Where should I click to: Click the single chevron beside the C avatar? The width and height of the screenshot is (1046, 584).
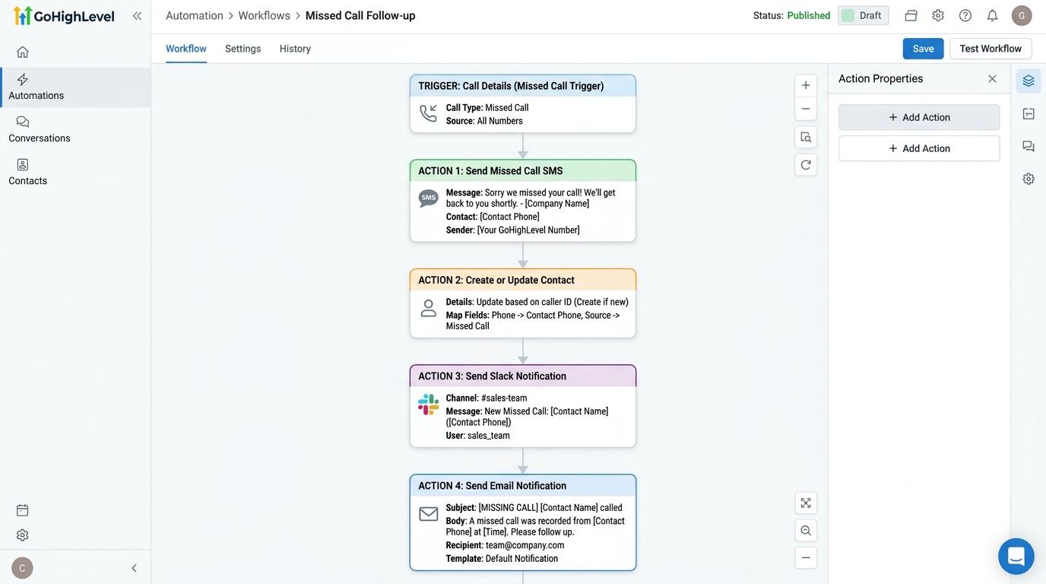point(135,568)
